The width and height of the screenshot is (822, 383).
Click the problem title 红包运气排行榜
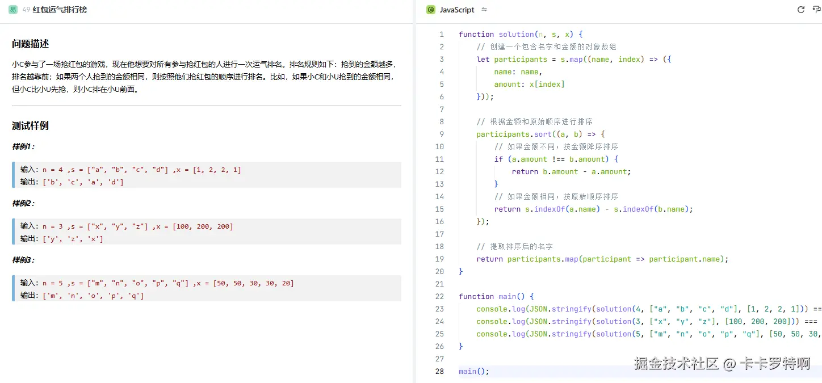(60, 10)
